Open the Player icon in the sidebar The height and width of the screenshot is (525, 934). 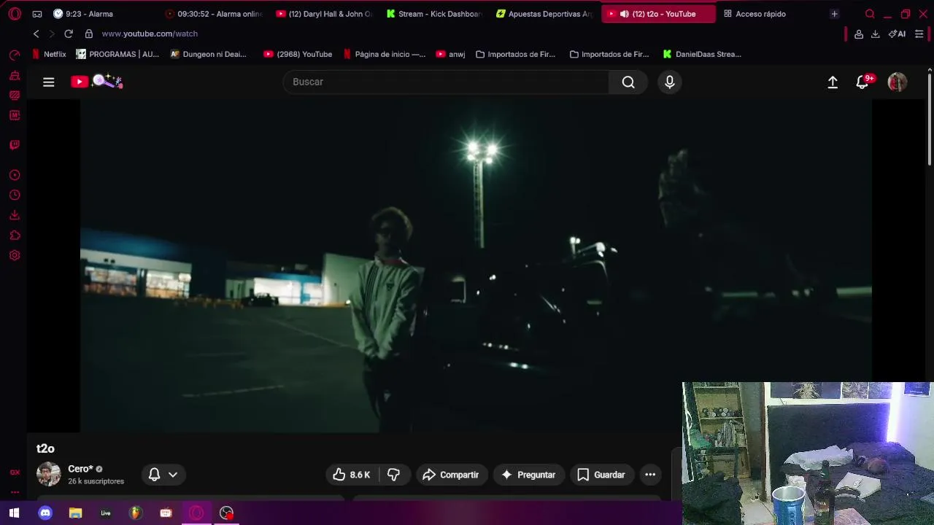pyautogui.click(x=15, y=175)
